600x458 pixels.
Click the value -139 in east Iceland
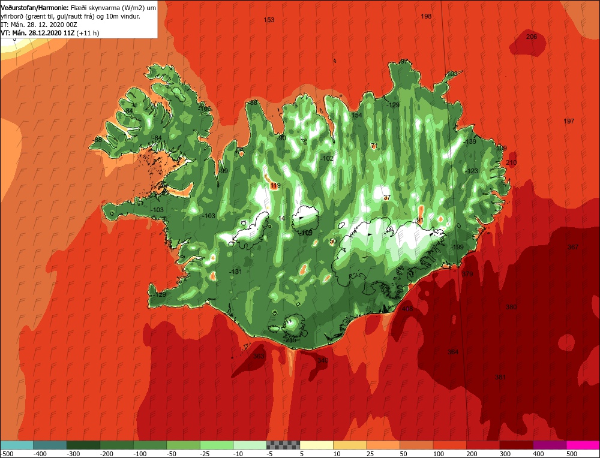click(470, 142)
